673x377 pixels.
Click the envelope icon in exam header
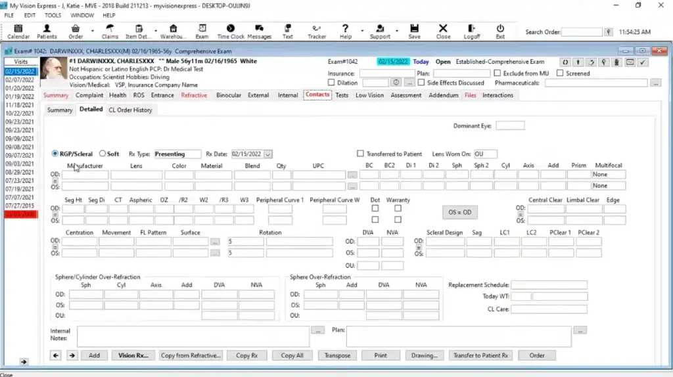point(630,62)
